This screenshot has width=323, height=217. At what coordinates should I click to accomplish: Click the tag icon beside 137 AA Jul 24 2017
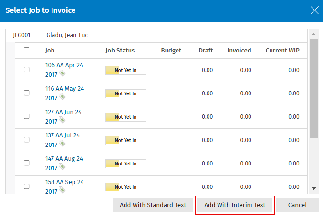pos(62,143)
